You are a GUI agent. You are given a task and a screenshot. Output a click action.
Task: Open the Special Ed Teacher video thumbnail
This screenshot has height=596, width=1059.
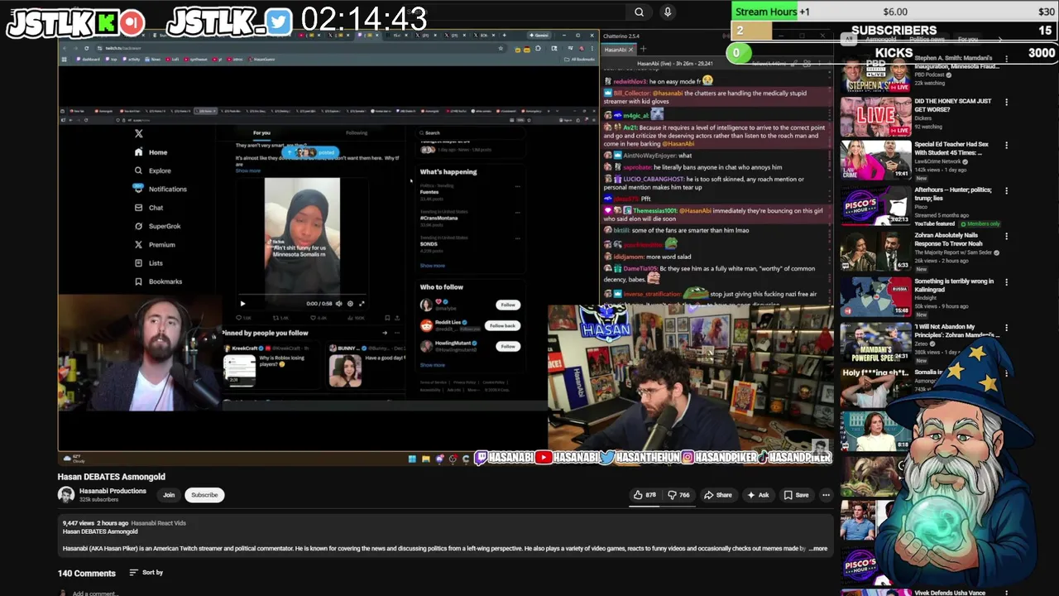pyautogui.click(x=875, y=160)
